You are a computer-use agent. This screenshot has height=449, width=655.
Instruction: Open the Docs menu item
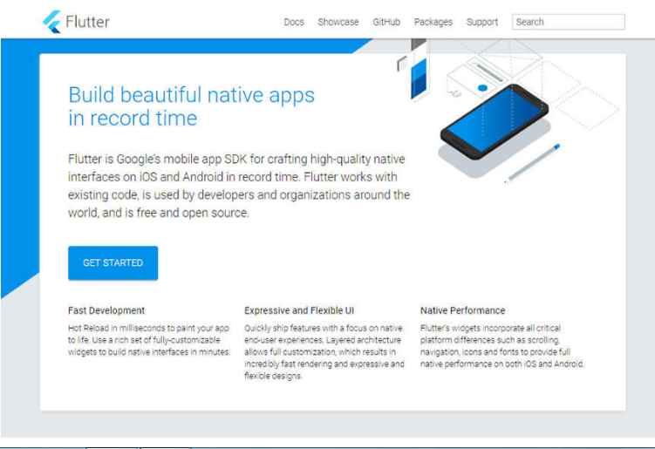(x=294, y=22)
